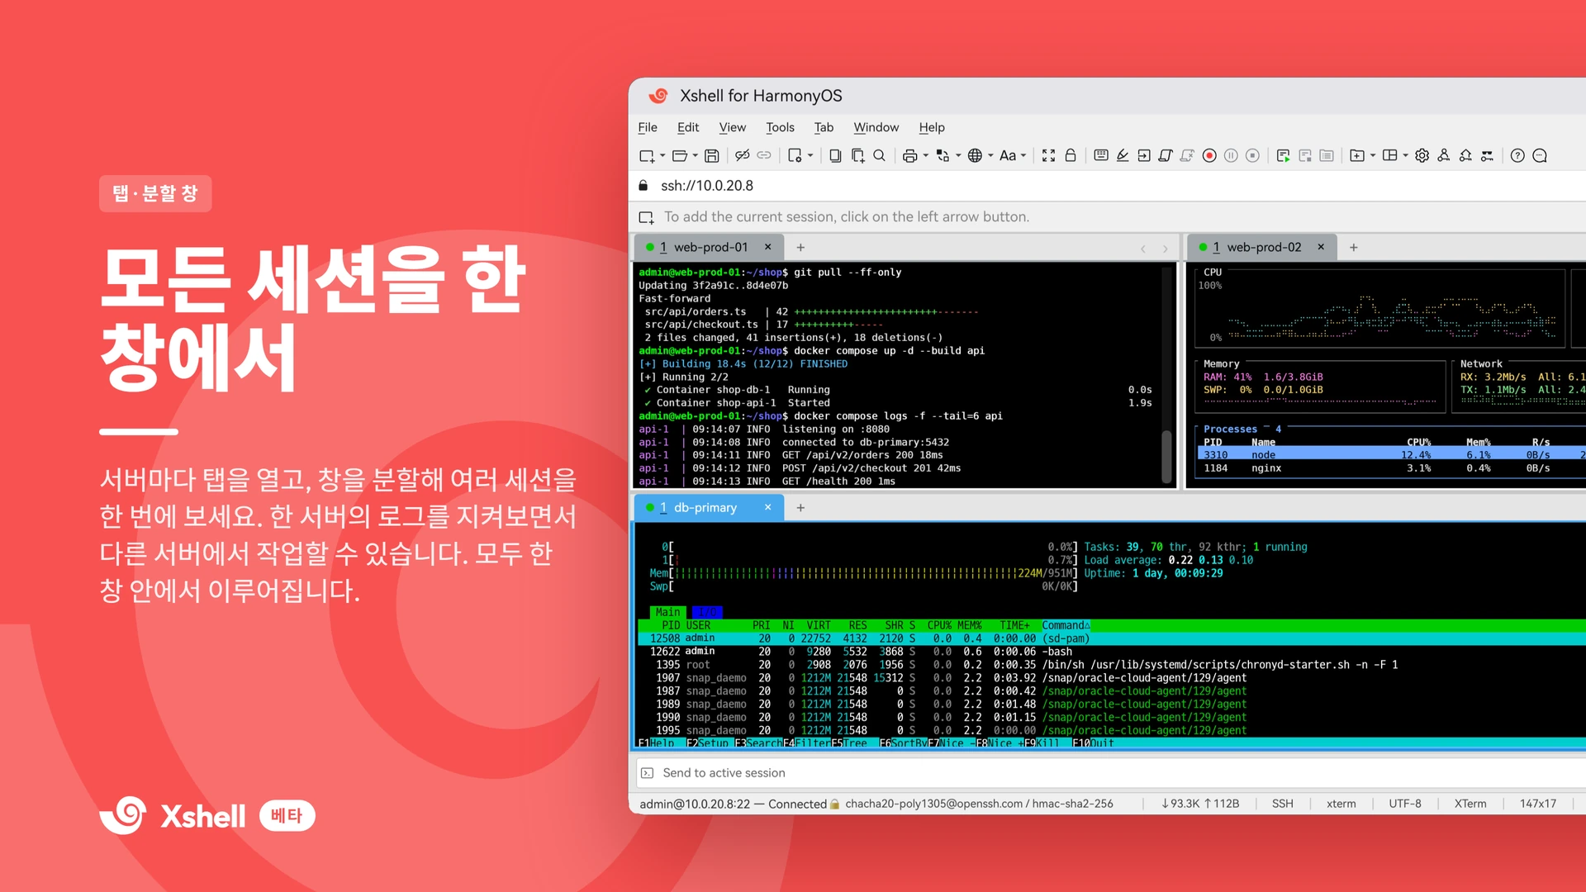The width and height of the screenshot is (1586, 892).
Task: Click the web-prod-01 terminal scrollbar
Action: [x=1167, y=457]
